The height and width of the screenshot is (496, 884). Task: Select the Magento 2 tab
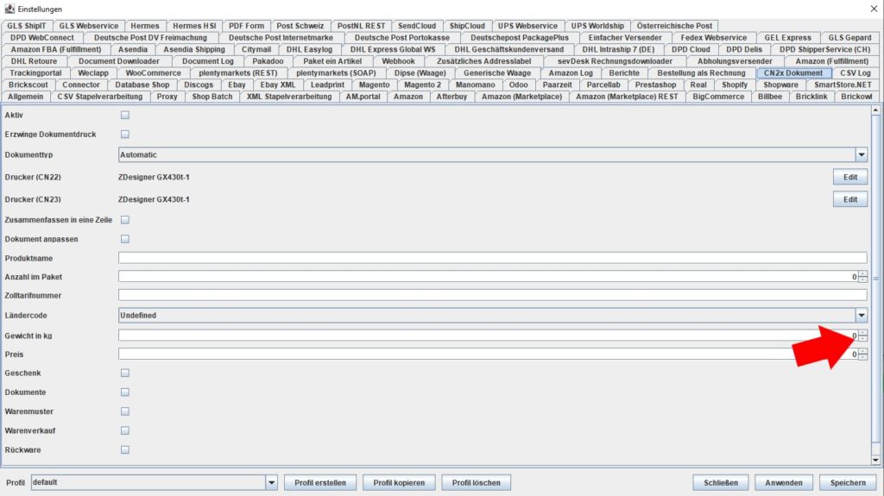tap(423, 85)
